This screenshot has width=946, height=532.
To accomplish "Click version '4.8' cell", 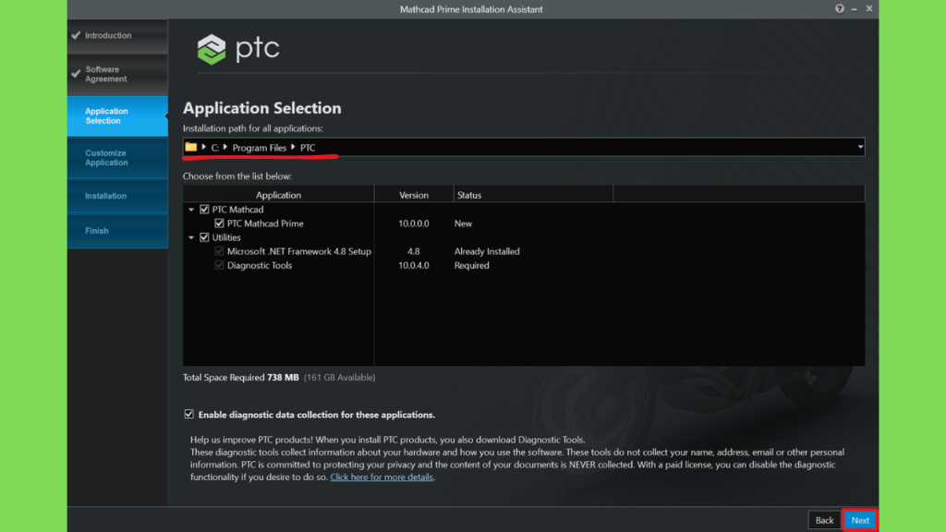I will 413,251.
